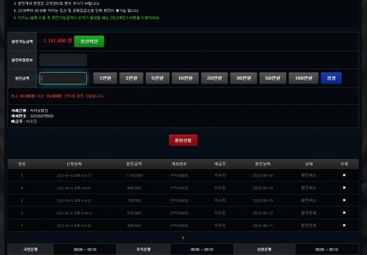This screenshot has width=367, height=255.
Task: Click 환전완료 status in row 1
Action: click(309, 226)
